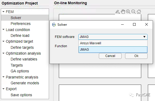
Task: Collapse the Parametric analysis tree node
Action: click(x=3, y=77)
